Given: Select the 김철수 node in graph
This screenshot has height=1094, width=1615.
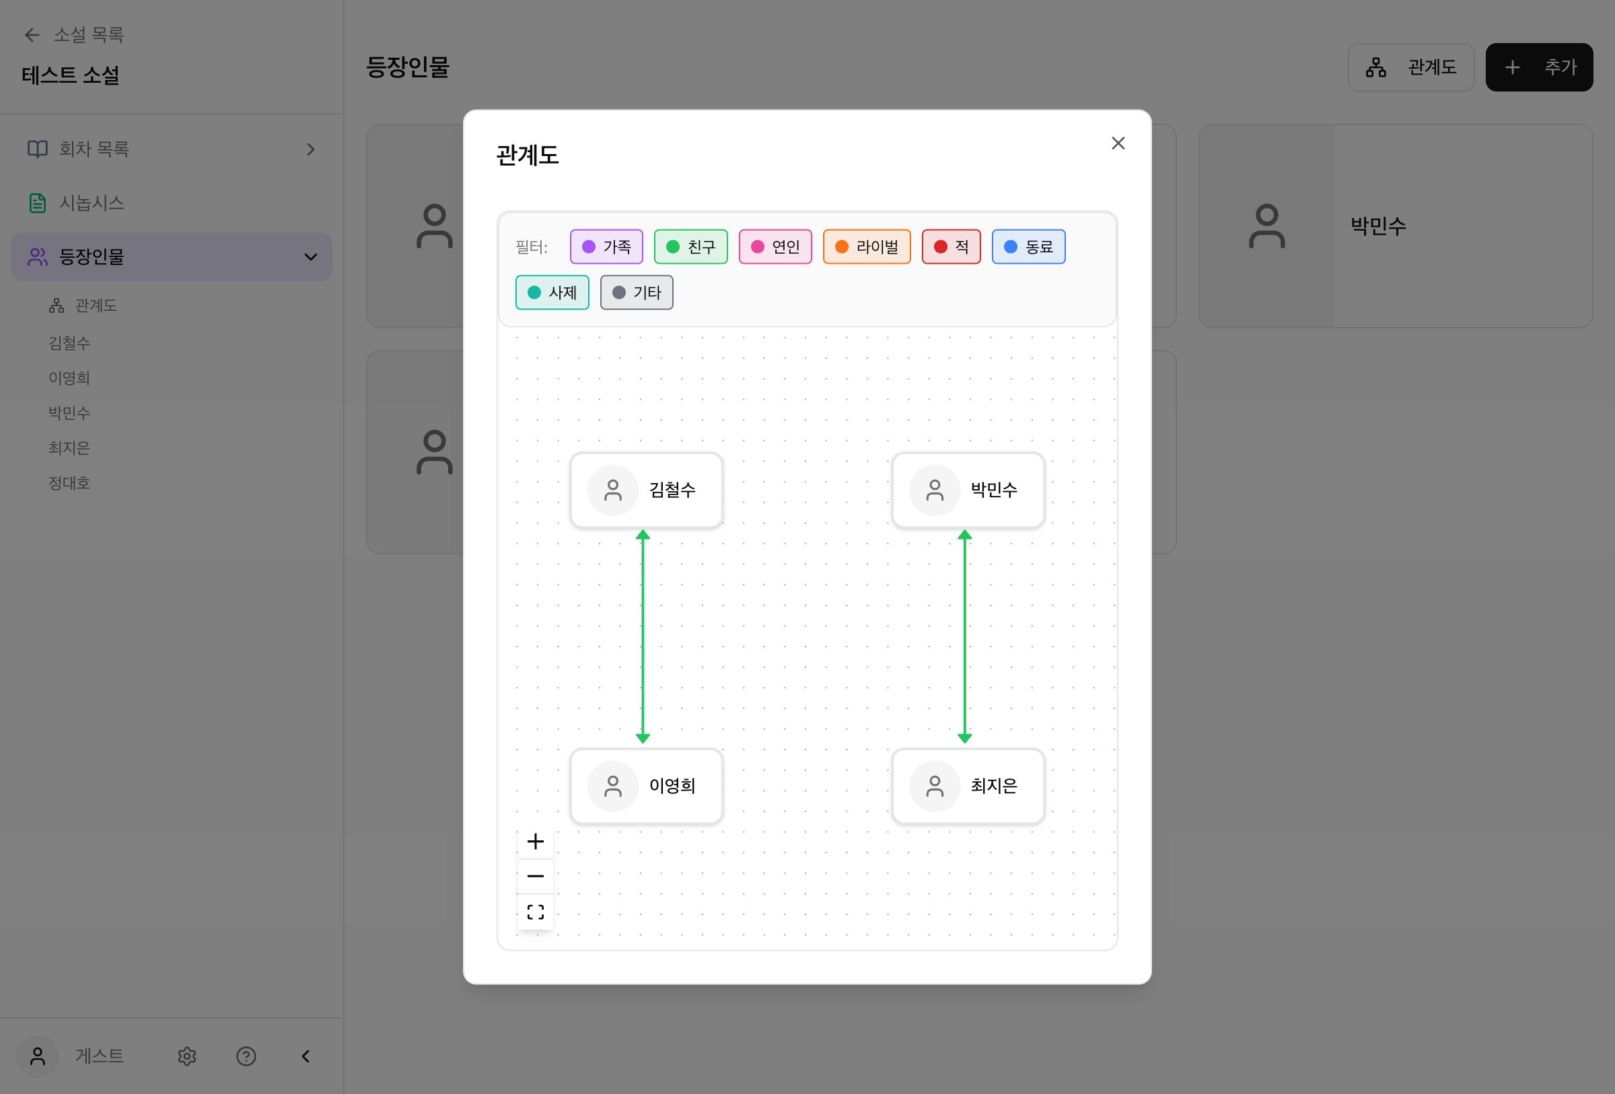Looking at the screenshot, I should (645, 490).
